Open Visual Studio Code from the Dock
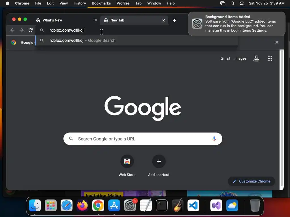Viewport: 290px width, 217px height. 193,205
